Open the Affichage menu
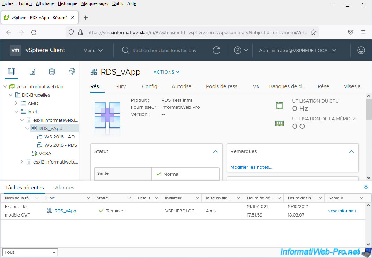Viewport: 372px width, 258px height. pos(45,3)
